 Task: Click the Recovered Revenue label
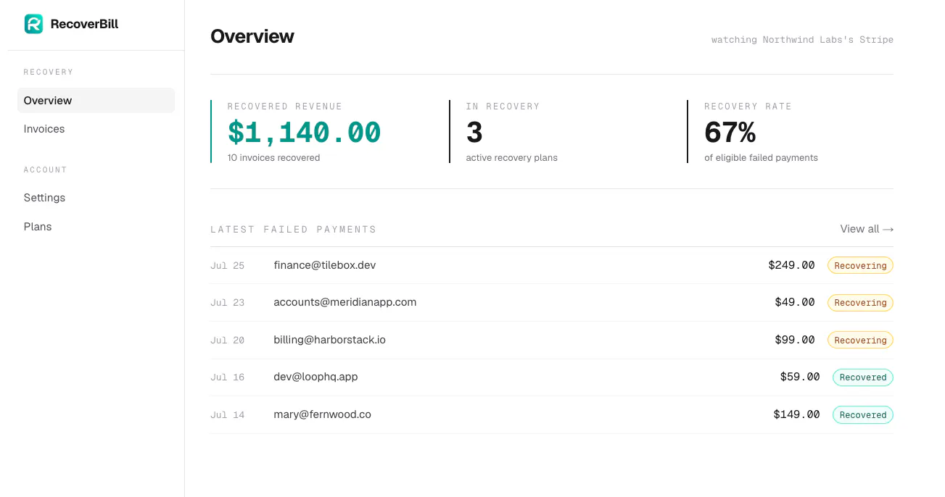point(285,106)
